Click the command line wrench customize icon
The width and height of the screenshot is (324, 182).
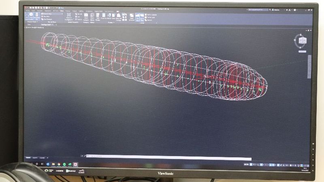pyautogui.click(x=85, y=156)
